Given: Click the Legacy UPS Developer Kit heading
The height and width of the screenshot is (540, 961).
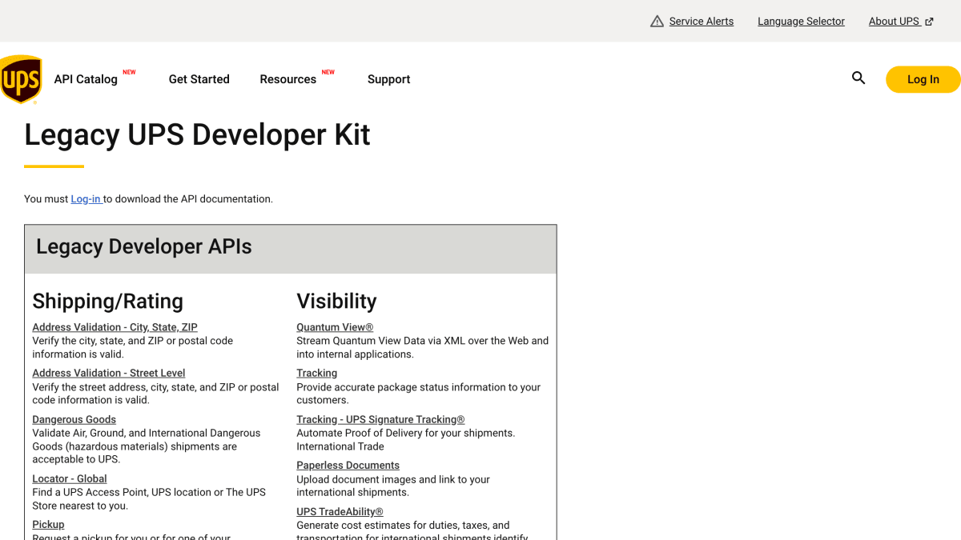Looking at the screenshot, I should 197,134.
